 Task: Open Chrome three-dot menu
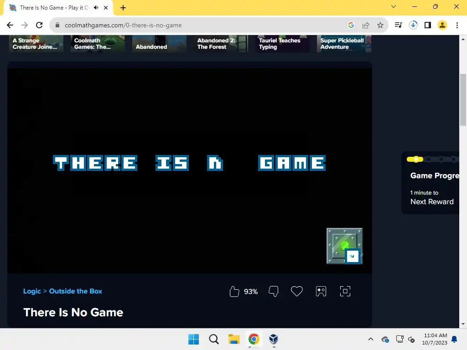coord(457,25)
